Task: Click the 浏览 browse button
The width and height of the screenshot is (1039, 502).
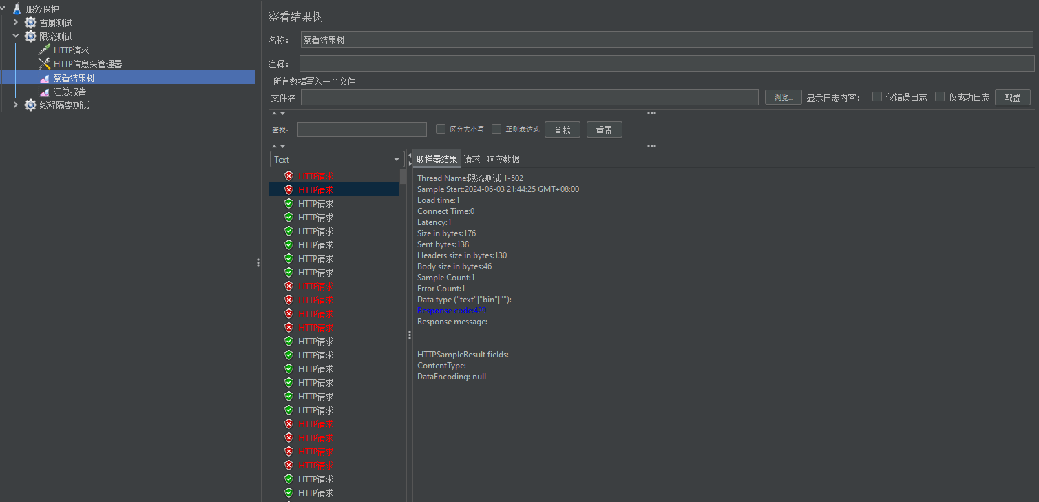Action: [x=784, y=97]
